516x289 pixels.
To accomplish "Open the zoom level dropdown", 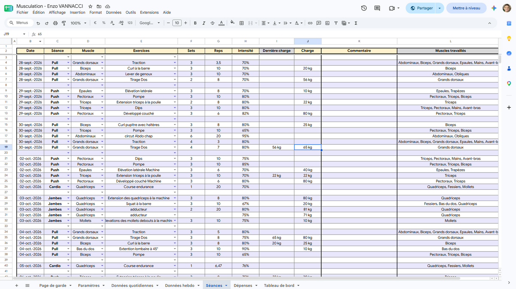I will point(78,23).
